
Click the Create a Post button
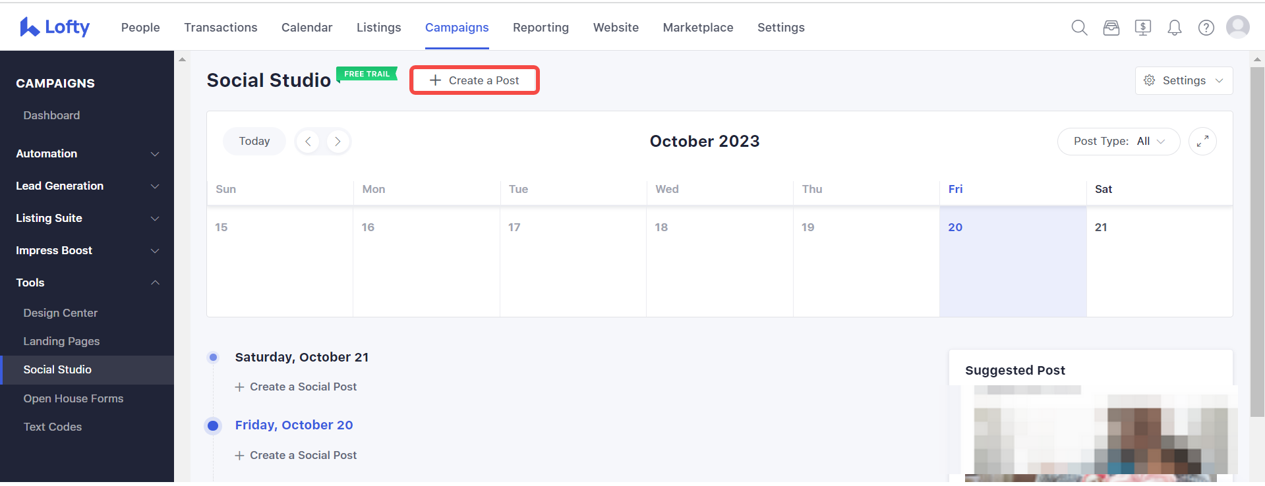pyautogui.click(x=475, y=80)
